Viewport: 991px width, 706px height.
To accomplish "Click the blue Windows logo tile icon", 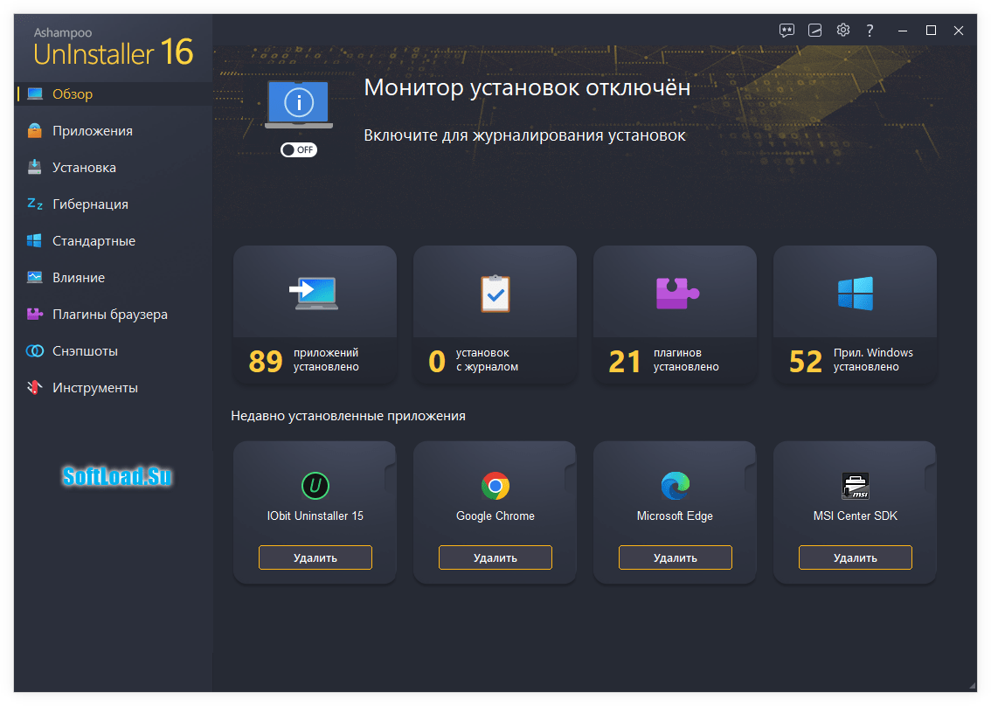I will [856, 294].
